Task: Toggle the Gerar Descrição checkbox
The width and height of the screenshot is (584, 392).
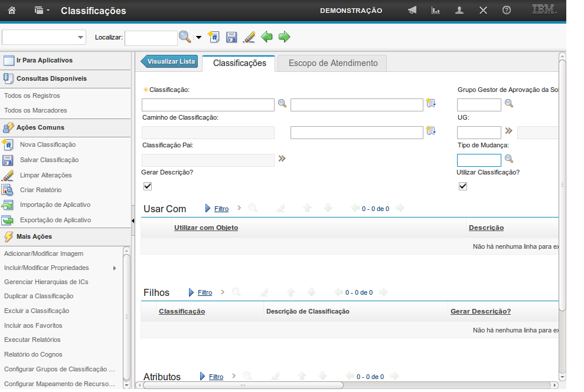Action: (x=148, y=186)
